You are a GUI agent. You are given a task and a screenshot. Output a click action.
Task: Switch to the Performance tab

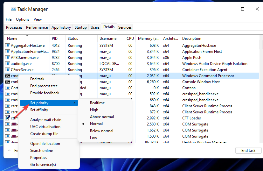37,27
